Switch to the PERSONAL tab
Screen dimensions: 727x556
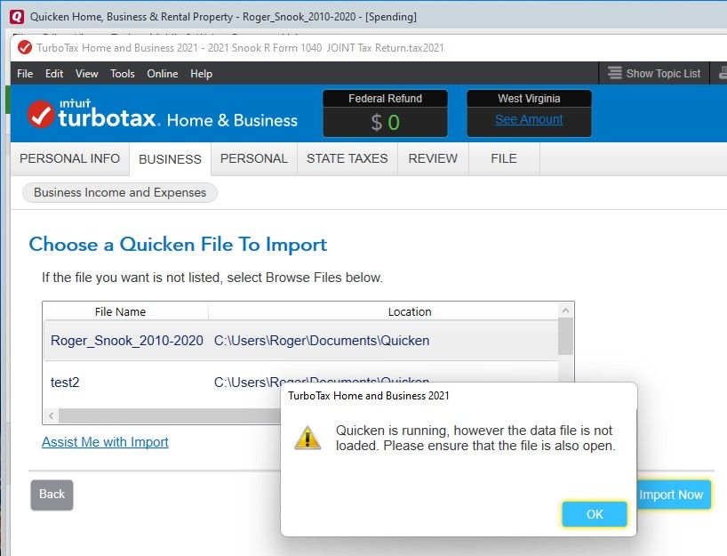(x=253, y=158)
